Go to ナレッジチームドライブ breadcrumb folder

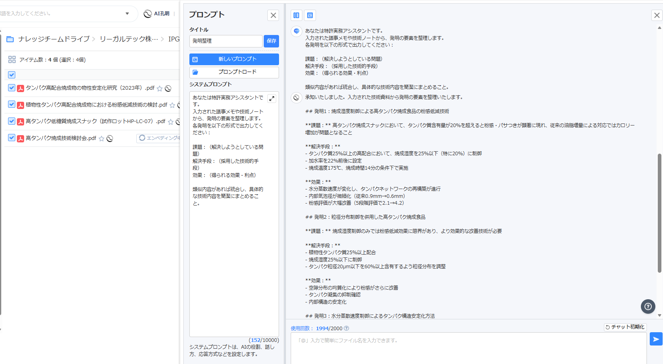(53, 39)
